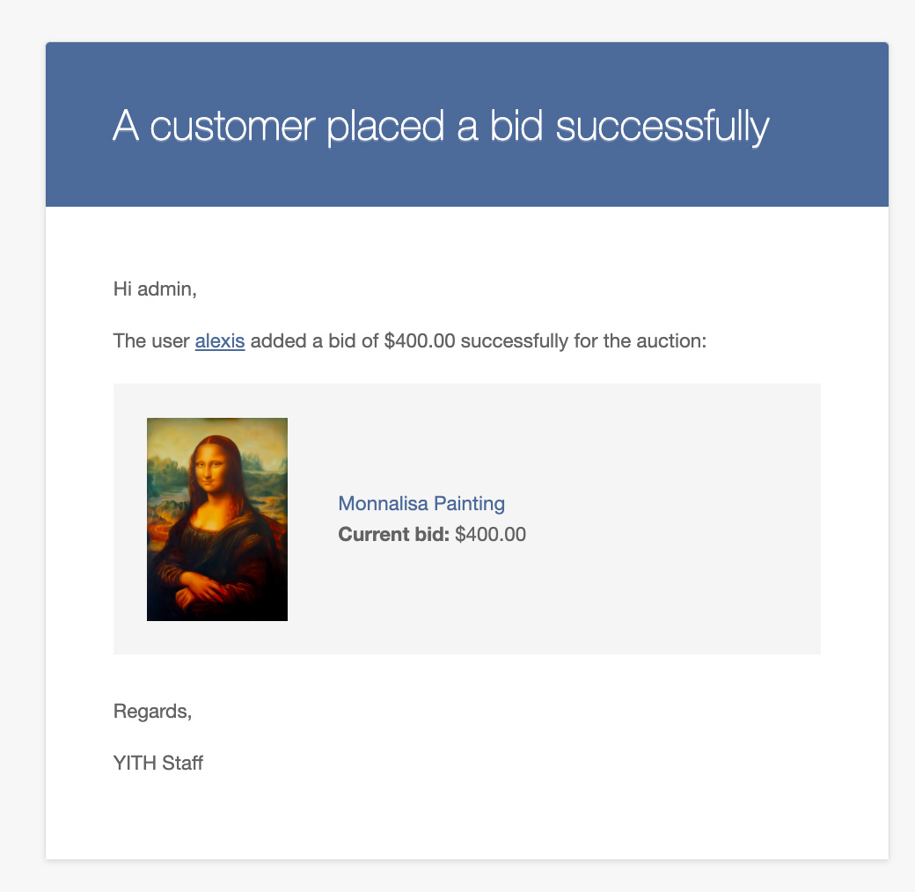Screen dimensions: 915x892
Task: Click the word "successfully" in the body sentence
Action: pyautogui.click(x=514, y=340)
